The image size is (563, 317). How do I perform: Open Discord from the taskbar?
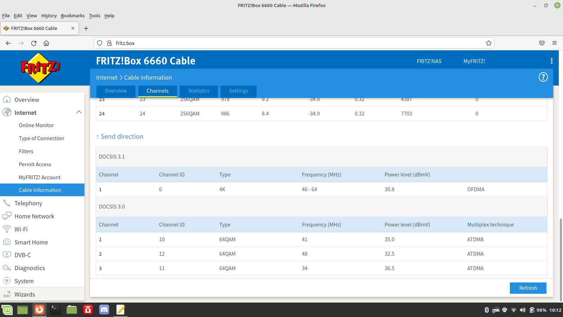[104, 310]
